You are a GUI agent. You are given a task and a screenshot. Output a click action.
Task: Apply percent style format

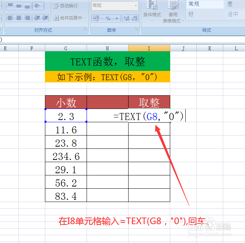click(x=108, y=18)
